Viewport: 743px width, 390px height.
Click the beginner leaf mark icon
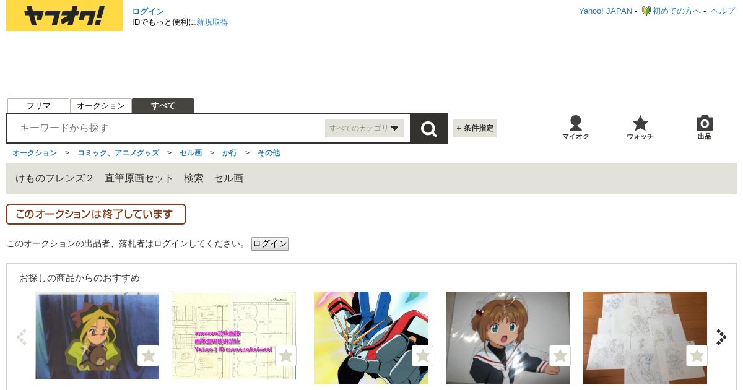[x=646, y=11]
